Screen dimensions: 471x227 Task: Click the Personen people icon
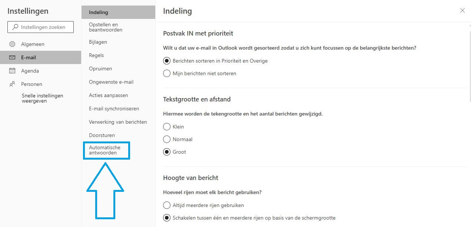pyautogui.click(x=11, y=84)
